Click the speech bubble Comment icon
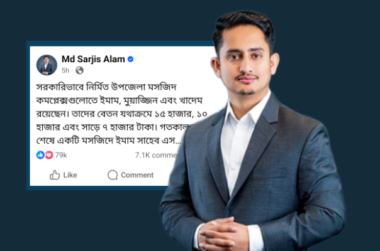Image resolution: width=380 pixels, height=251 pixels. pyautogui.click(x=113, y=175)
